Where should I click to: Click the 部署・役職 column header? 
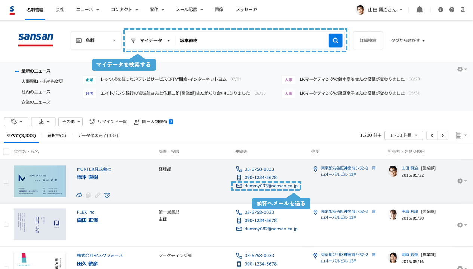pyautogui.click(x=169, y=152)
